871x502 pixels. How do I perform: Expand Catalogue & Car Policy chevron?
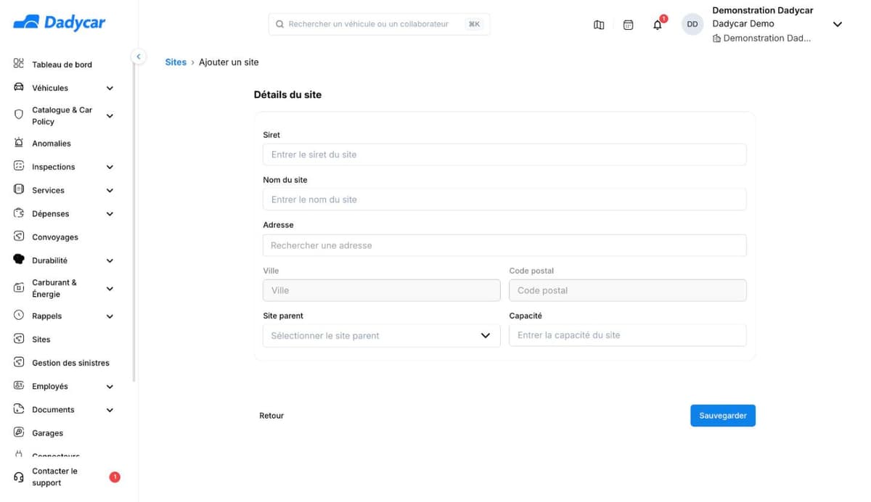point(110,116)
